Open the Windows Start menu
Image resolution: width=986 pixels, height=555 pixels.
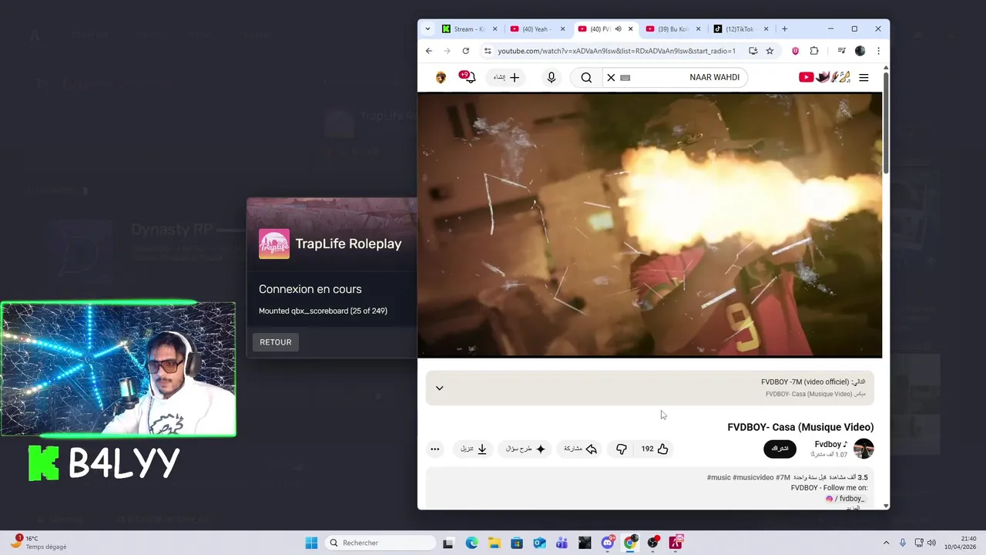(x=311, y=543)
